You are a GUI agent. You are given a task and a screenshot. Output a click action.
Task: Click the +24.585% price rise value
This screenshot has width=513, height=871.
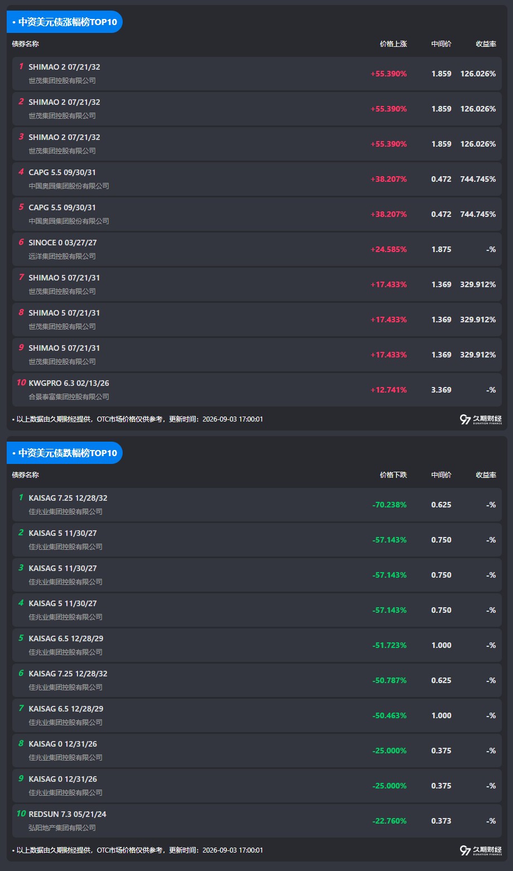[389, 249]
